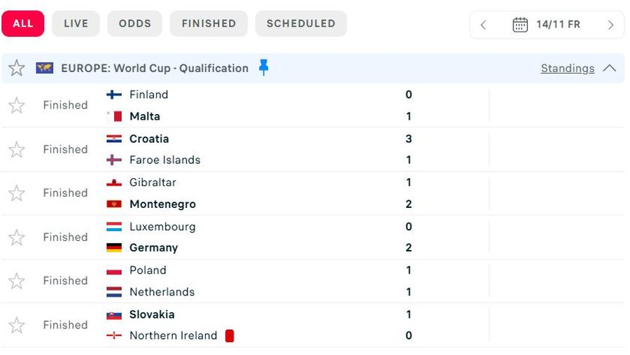This screenshot has width=630, height=355.
Task: Star the Poland vs Netherlands match
Action: [x=17, y=281]
